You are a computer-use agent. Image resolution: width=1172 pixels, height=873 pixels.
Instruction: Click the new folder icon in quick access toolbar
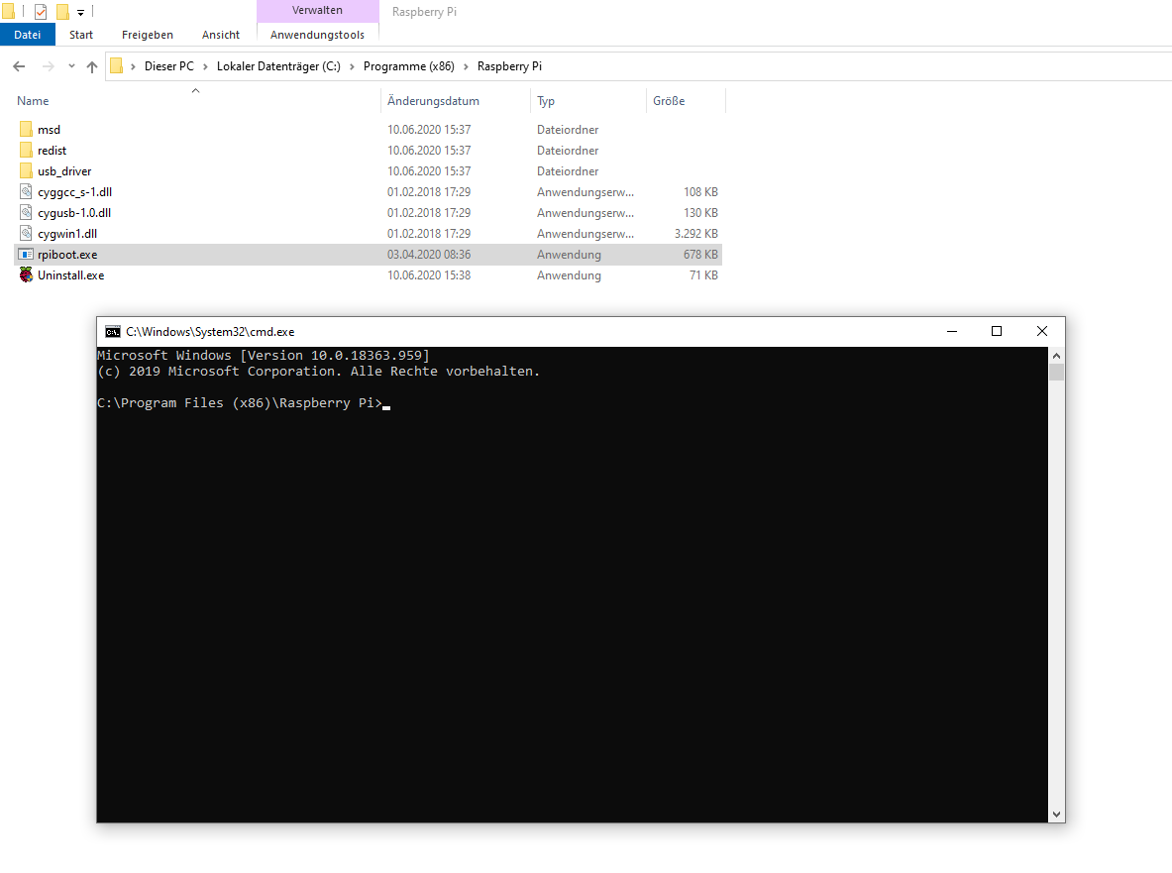coord(62,11)
